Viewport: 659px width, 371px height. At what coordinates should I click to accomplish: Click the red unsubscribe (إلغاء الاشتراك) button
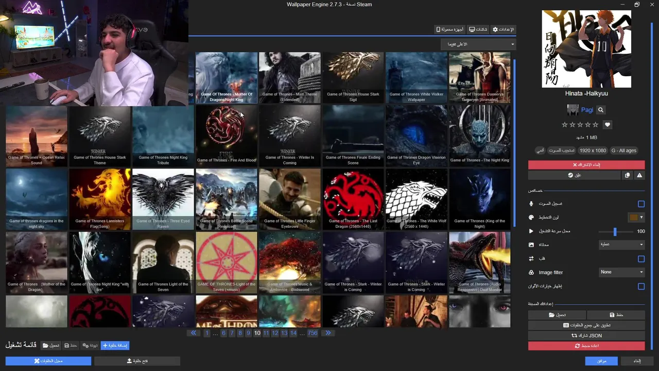[x=586, y=165]
